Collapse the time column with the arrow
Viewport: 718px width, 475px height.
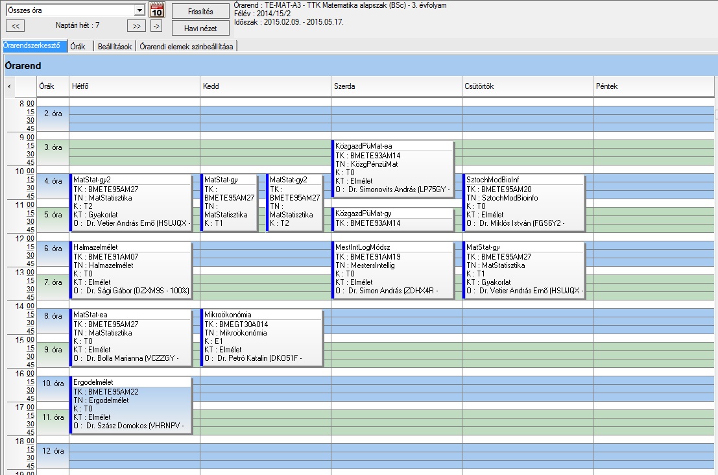click(9, 86)
